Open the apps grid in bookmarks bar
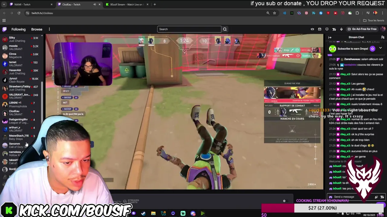Image resolution: width=387 pixels, height=217 pixels. [x=4, y=20]
